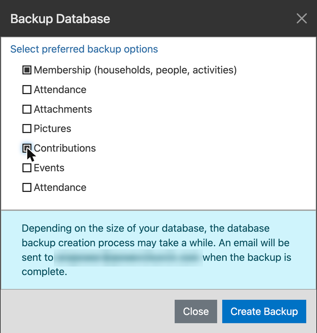
Task: Tick the Pictures checkbox
Action: point(27,129)
